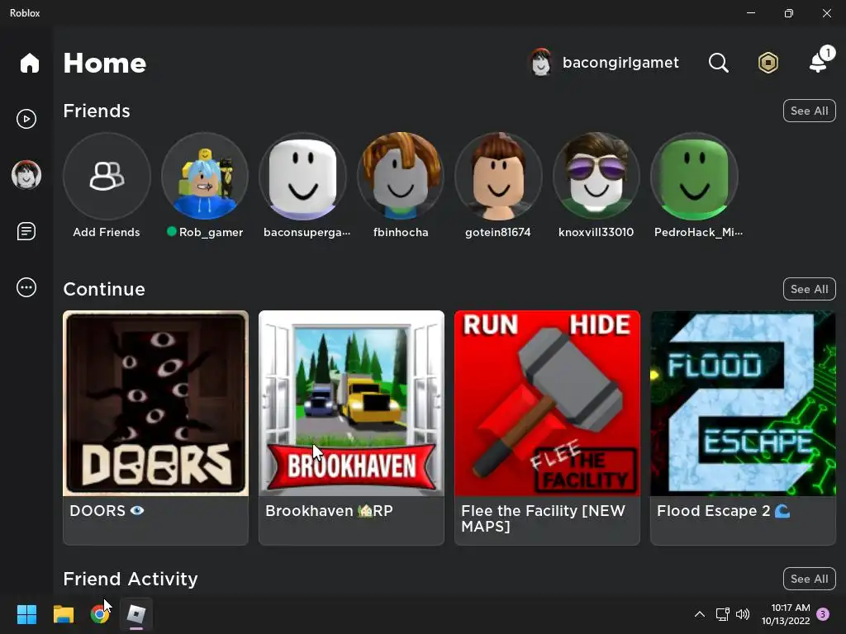Open the Robux icon

pos(768,63)
